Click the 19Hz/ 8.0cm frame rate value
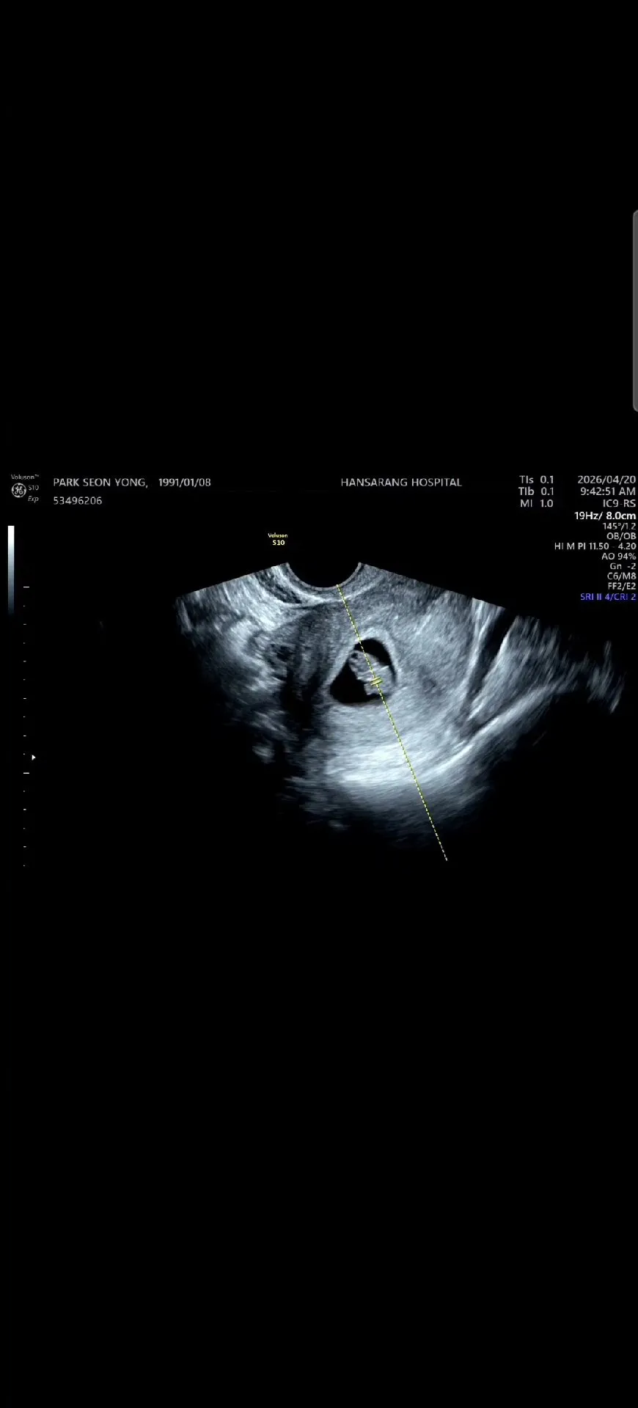The width and height of the screenshot is (638, 1408). coord(605,516)
